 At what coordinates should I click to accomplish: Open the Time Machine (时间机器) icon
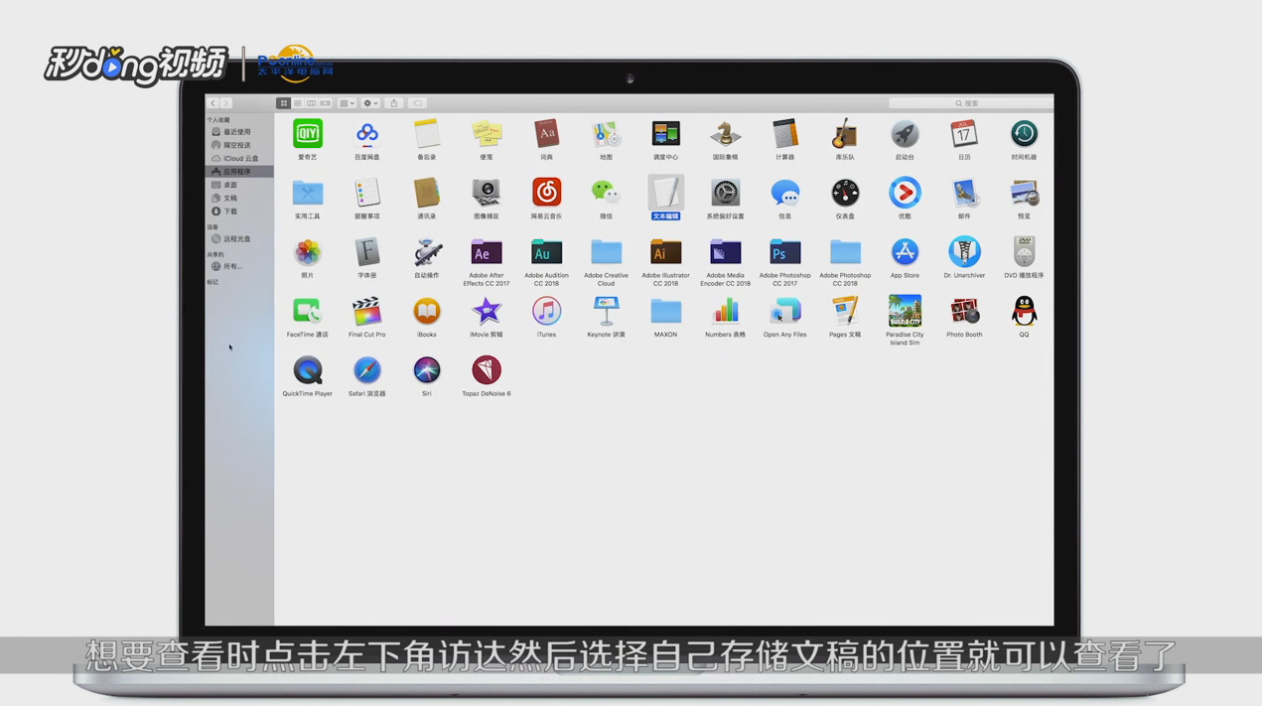coord(1024,134)
